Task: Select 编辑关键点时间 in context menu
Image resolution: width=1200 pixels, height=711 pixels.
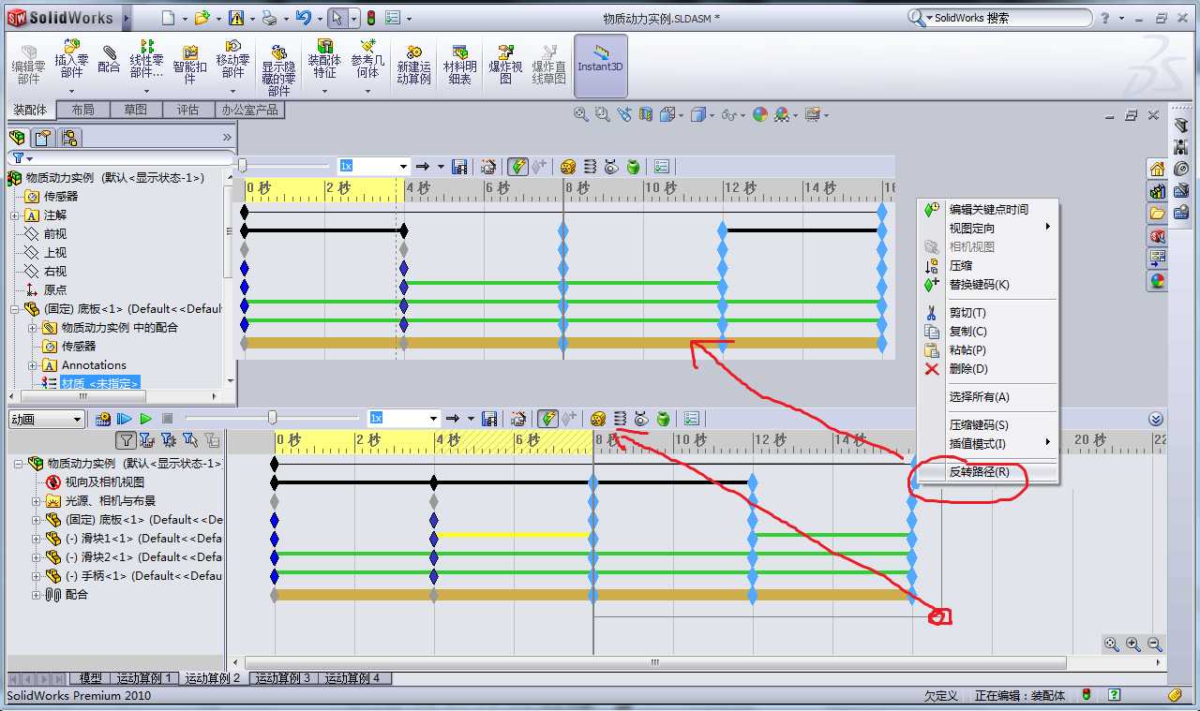Action: coord(987,210)
